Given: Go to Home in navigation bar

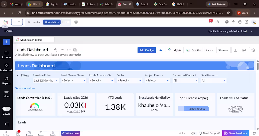Looking at the screenshot, I should [x=8, y=31].
